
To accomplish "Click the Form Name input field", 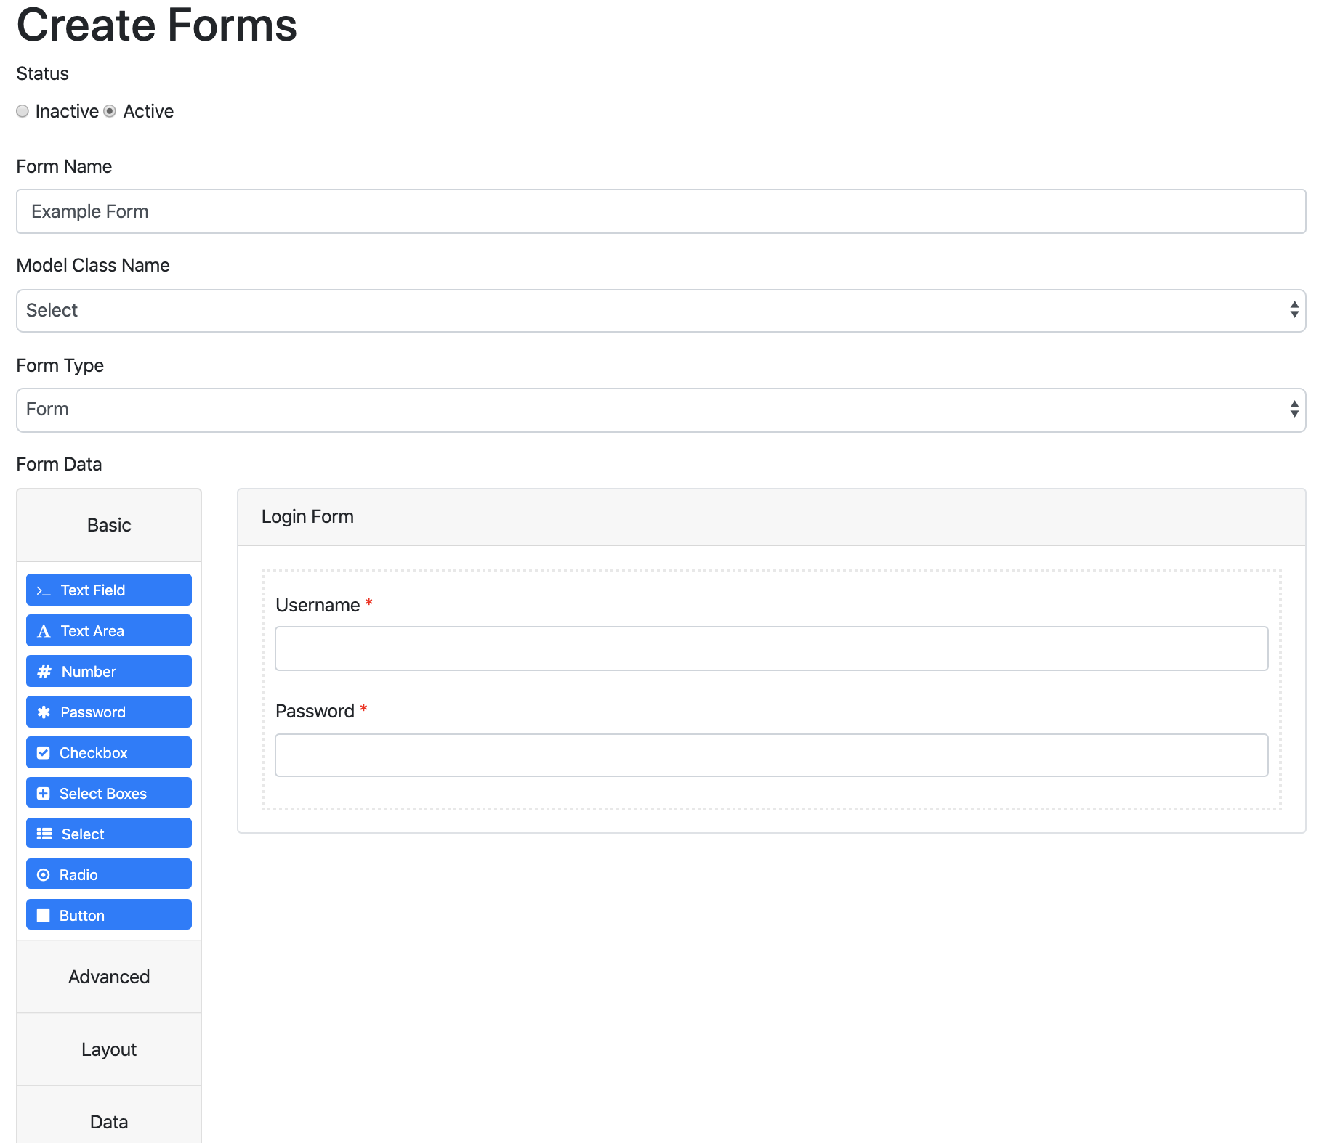I will pos(661,211).
